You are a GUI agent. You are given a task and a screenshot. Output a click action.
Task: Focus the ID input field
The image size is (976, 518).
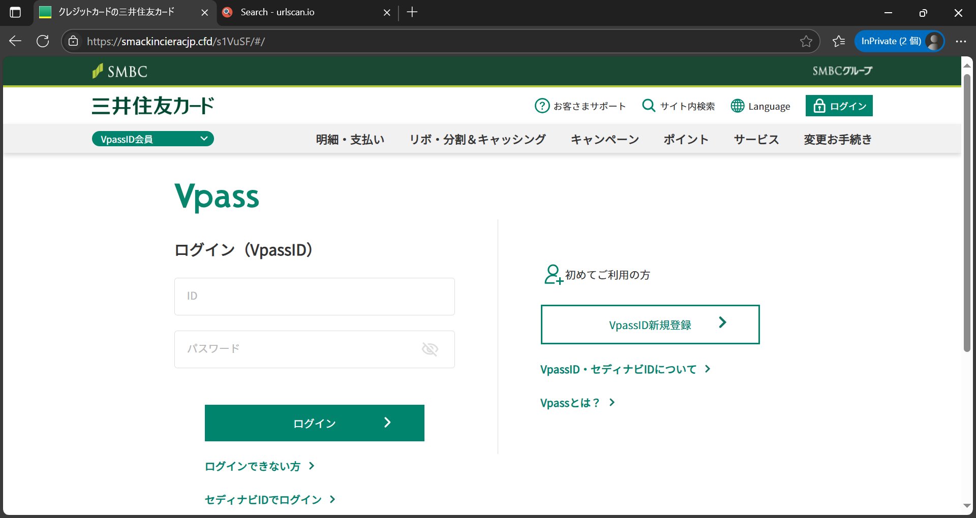[x=315, y=297]
